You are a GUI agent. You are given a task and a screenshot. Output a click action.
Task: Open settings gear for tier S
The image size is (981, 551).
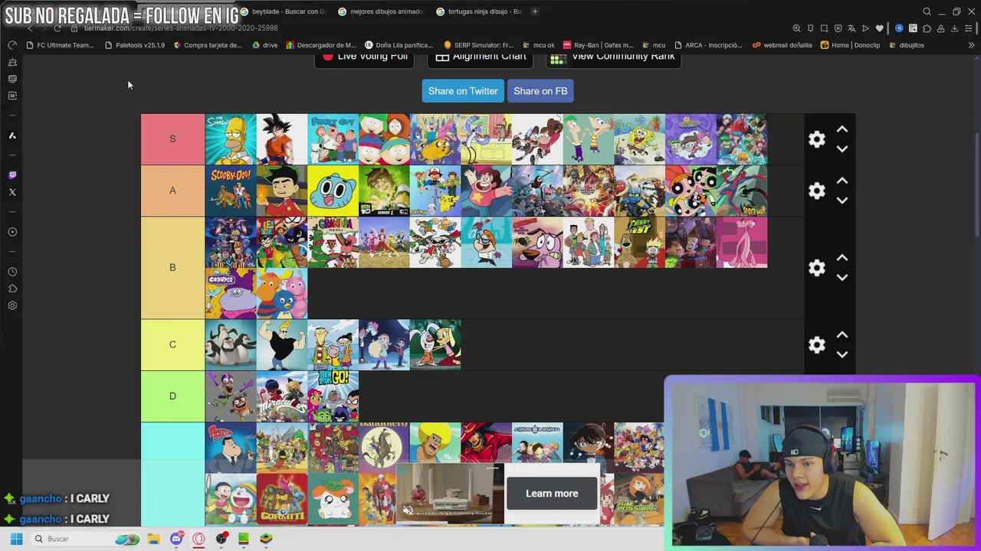817,139
